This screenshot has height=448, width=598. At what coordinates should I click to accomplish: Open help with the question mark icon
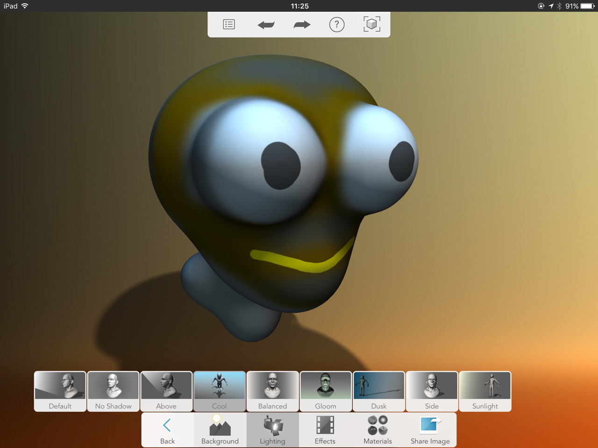[x=336, y=24]
